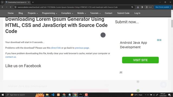Open the red C application taskbar icon
173x97 pixels.
point(86,95)
